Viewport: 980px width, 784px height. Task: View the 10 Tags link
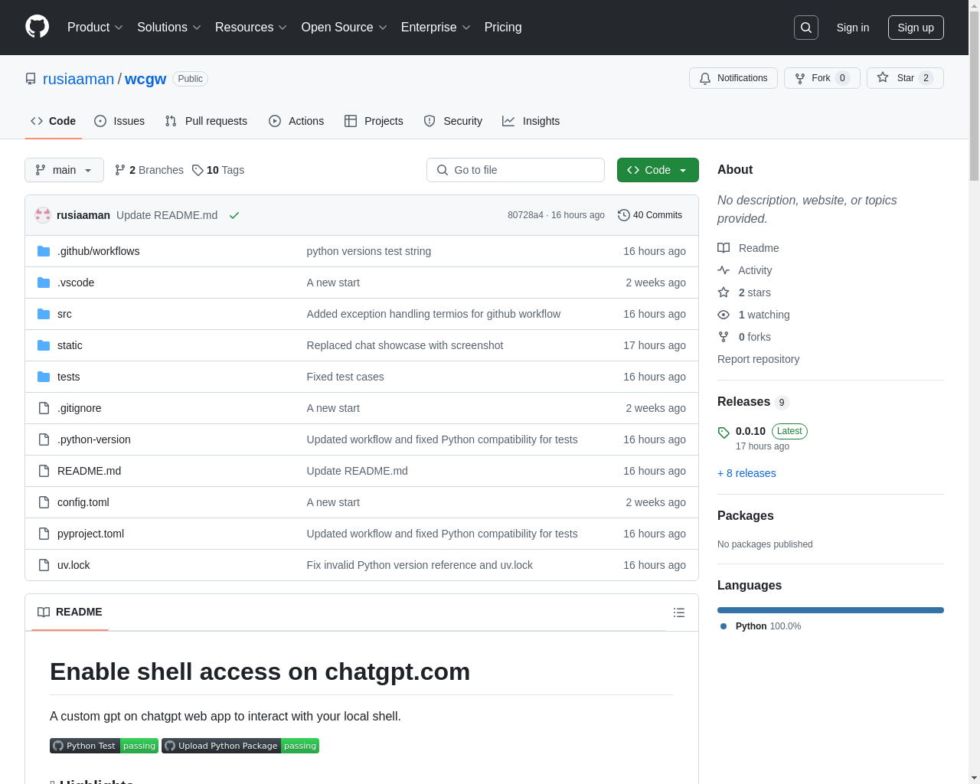218,170
